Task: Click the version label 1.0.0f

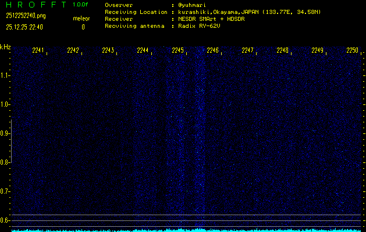Action: (x=80, y=5)
